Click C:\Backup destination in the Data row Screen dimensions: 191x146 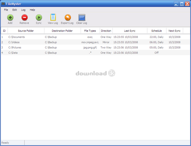click(51, 53)
